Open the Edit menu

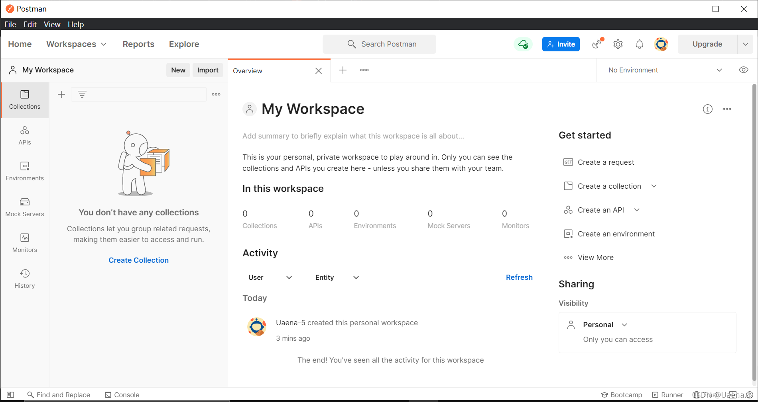pyautogui.click(x=30, y=24)
